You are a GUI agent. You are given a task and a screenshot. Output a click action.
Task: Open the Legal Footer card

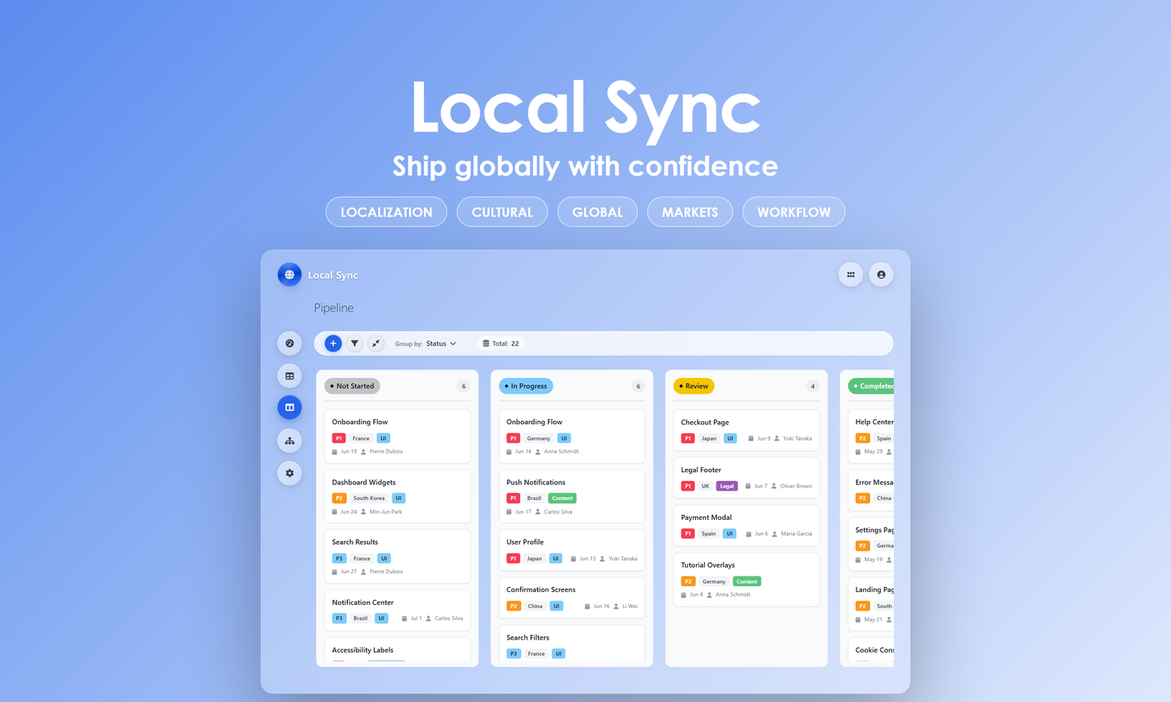(746, 478)
